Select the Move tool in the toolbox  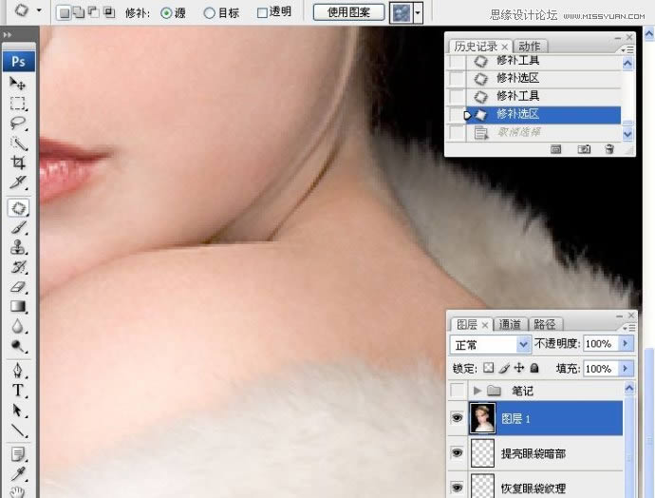coord(18,84)
